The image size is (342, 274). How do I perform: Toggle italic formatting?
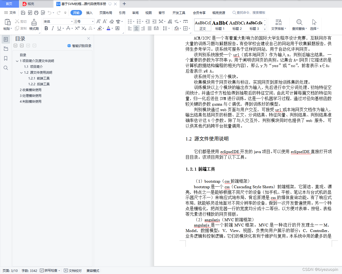(x=53, y=28)
